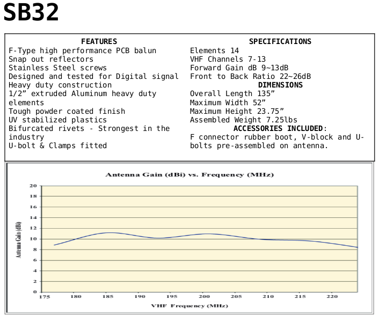Click the vertical Antenna Gain (dBi) axis label
Image resolution: width=380 pixels, height=321 pixels.
[x=19, y=239]
